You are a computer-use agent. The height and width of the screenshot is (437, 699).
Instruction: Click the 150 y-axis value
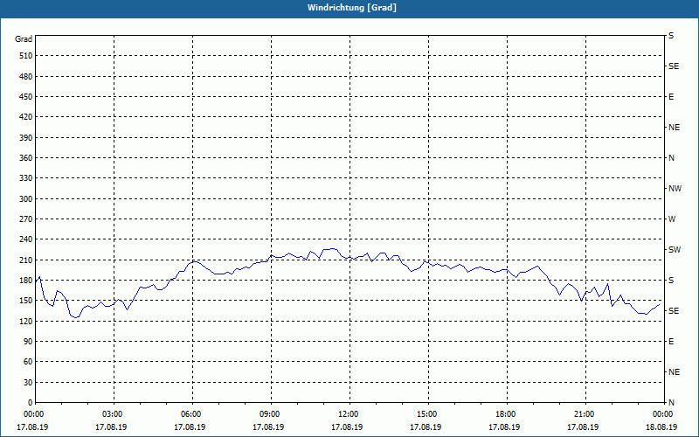point(26,301)
